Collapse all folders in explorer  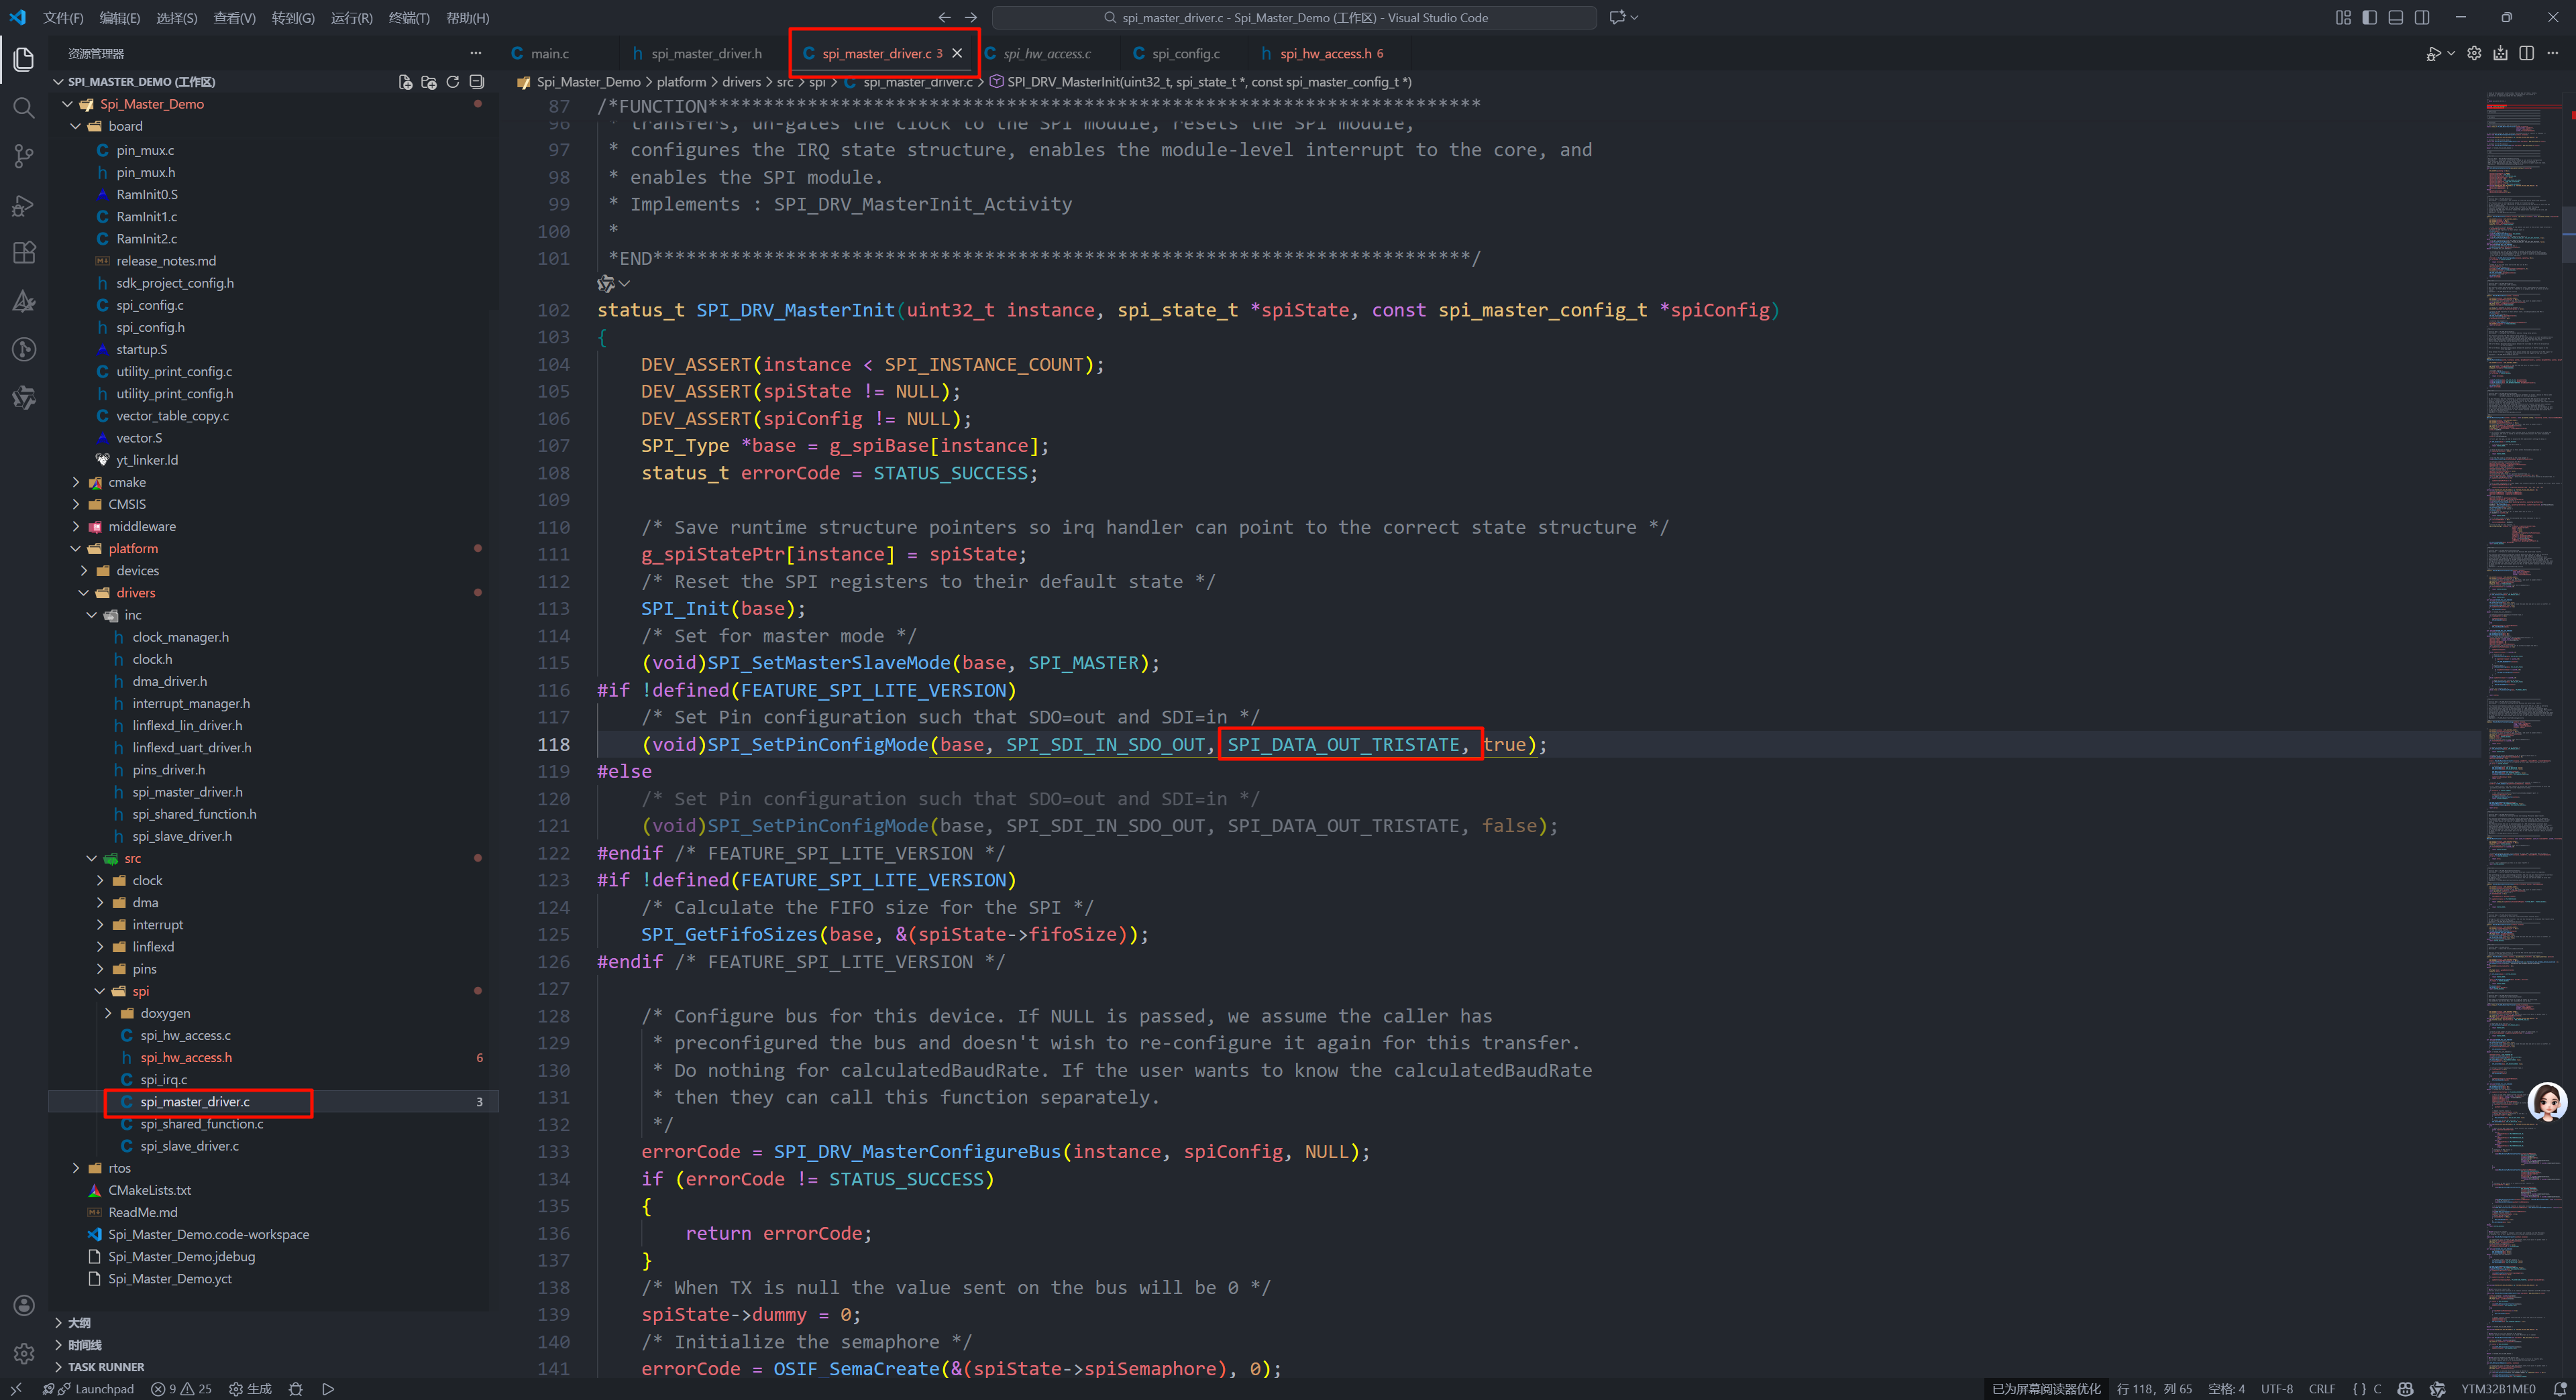tap(477, 82)
